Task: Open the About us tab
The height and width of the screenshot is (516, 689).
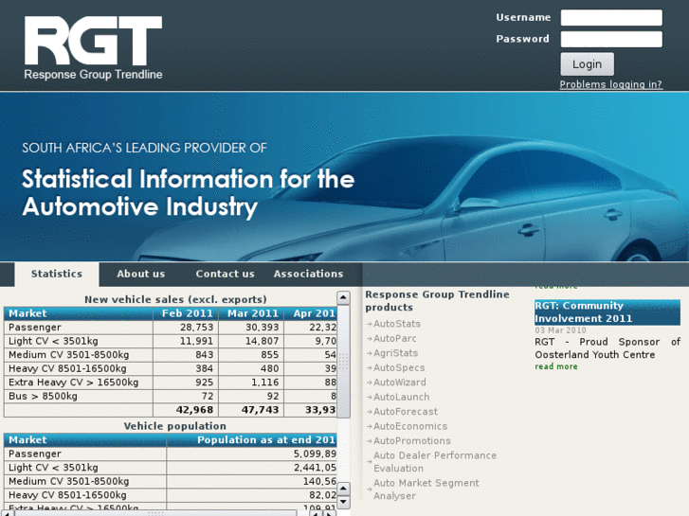Action: tap(140, 274)
